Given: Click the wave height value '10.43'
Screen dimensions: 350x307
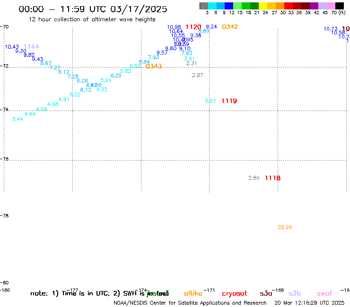Looking at the screenshot, I should (12, 47).
